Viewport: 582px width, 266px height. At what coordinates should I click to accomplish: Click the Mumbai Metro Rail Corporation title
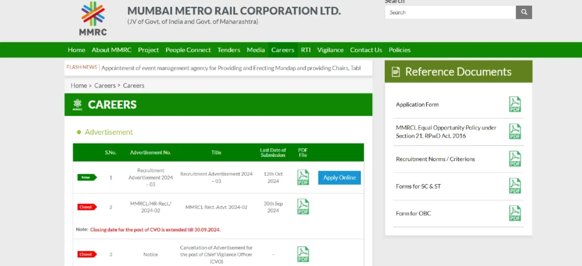point(234,11)
